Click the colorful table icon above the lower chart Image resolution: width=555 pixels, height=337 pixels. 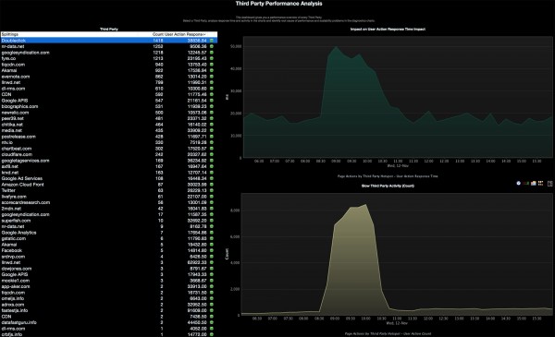click(534, 183)
